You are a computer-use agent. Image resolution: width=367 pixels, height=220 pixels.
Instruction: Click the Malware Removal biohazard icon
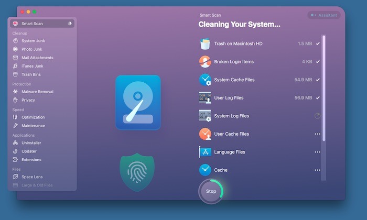[x=15, y=92]
